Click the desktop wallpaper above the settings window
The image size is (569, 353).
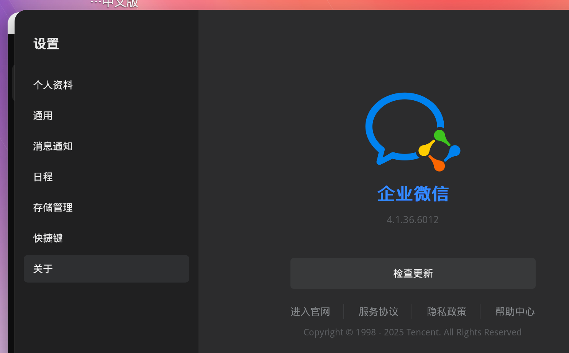[345, 4]
